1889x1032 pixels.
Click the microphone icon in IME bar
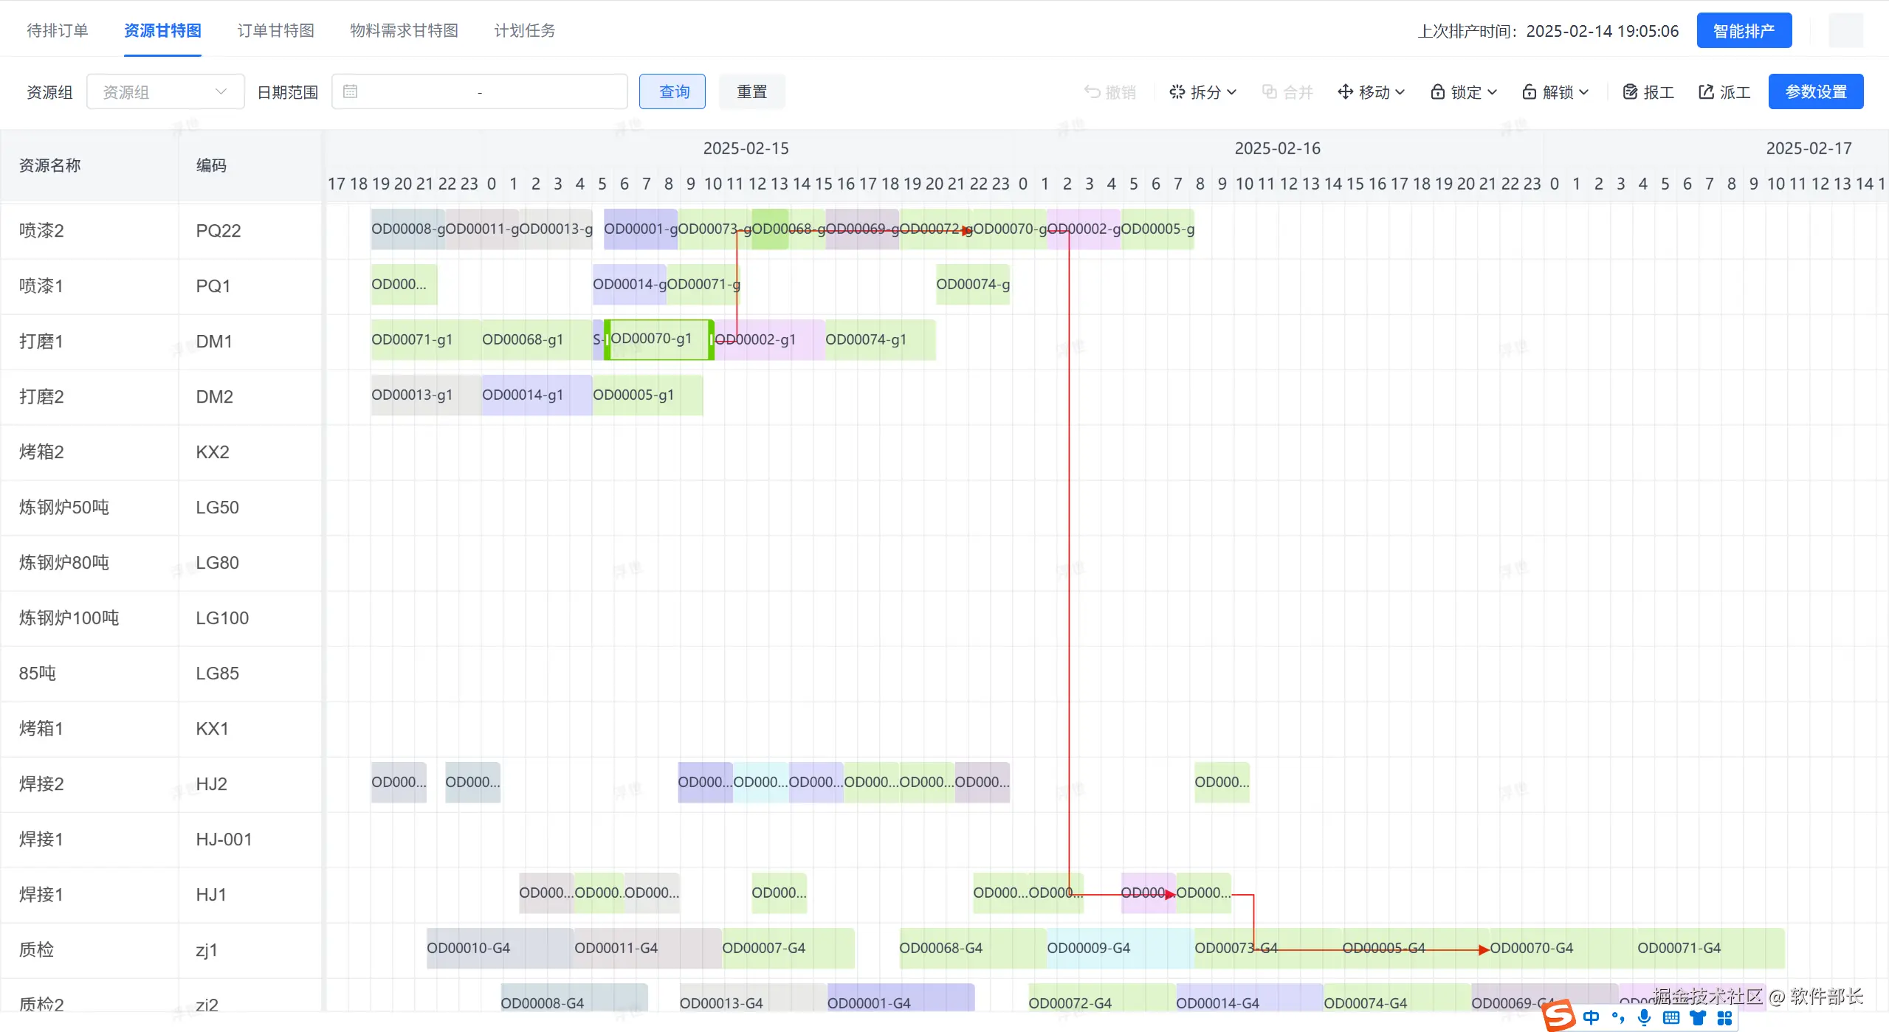point(1644,1018)
